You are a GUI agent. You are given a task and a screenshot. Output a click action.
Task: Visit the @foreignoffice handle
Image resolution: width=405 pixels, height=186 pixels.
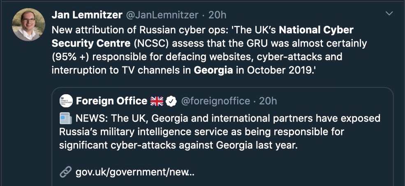(x=215, y=101)
